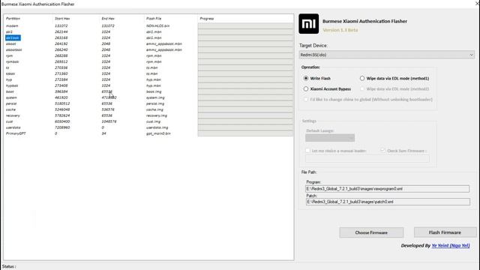The image size is (480, 270).
Task: Click the end hex value 1048576
Action: click(109, 121)
